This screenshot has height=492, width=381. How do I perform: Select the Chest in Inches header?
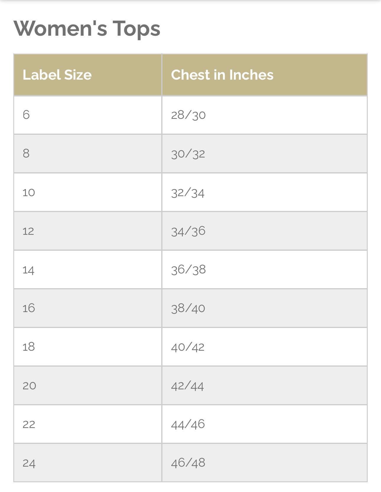[222, 75]
